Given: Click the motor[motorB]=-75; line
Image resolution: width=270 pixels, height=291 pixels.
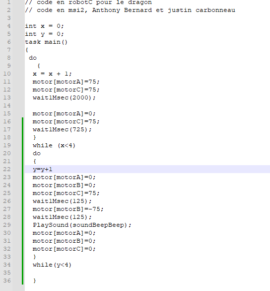Looking at the screenshot, I should pos(68,209).
